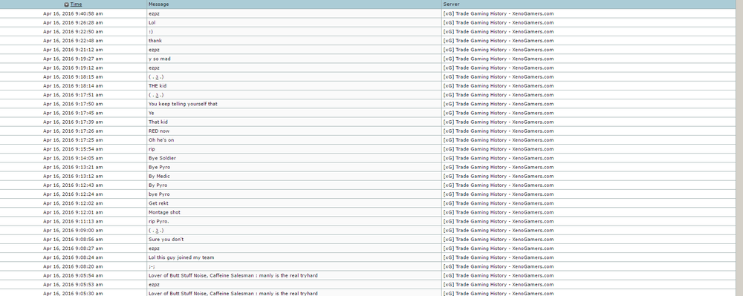Click timestamp Apr 16, 2016 9:13:12 am

pyautogui.click(x=73, y=176)
